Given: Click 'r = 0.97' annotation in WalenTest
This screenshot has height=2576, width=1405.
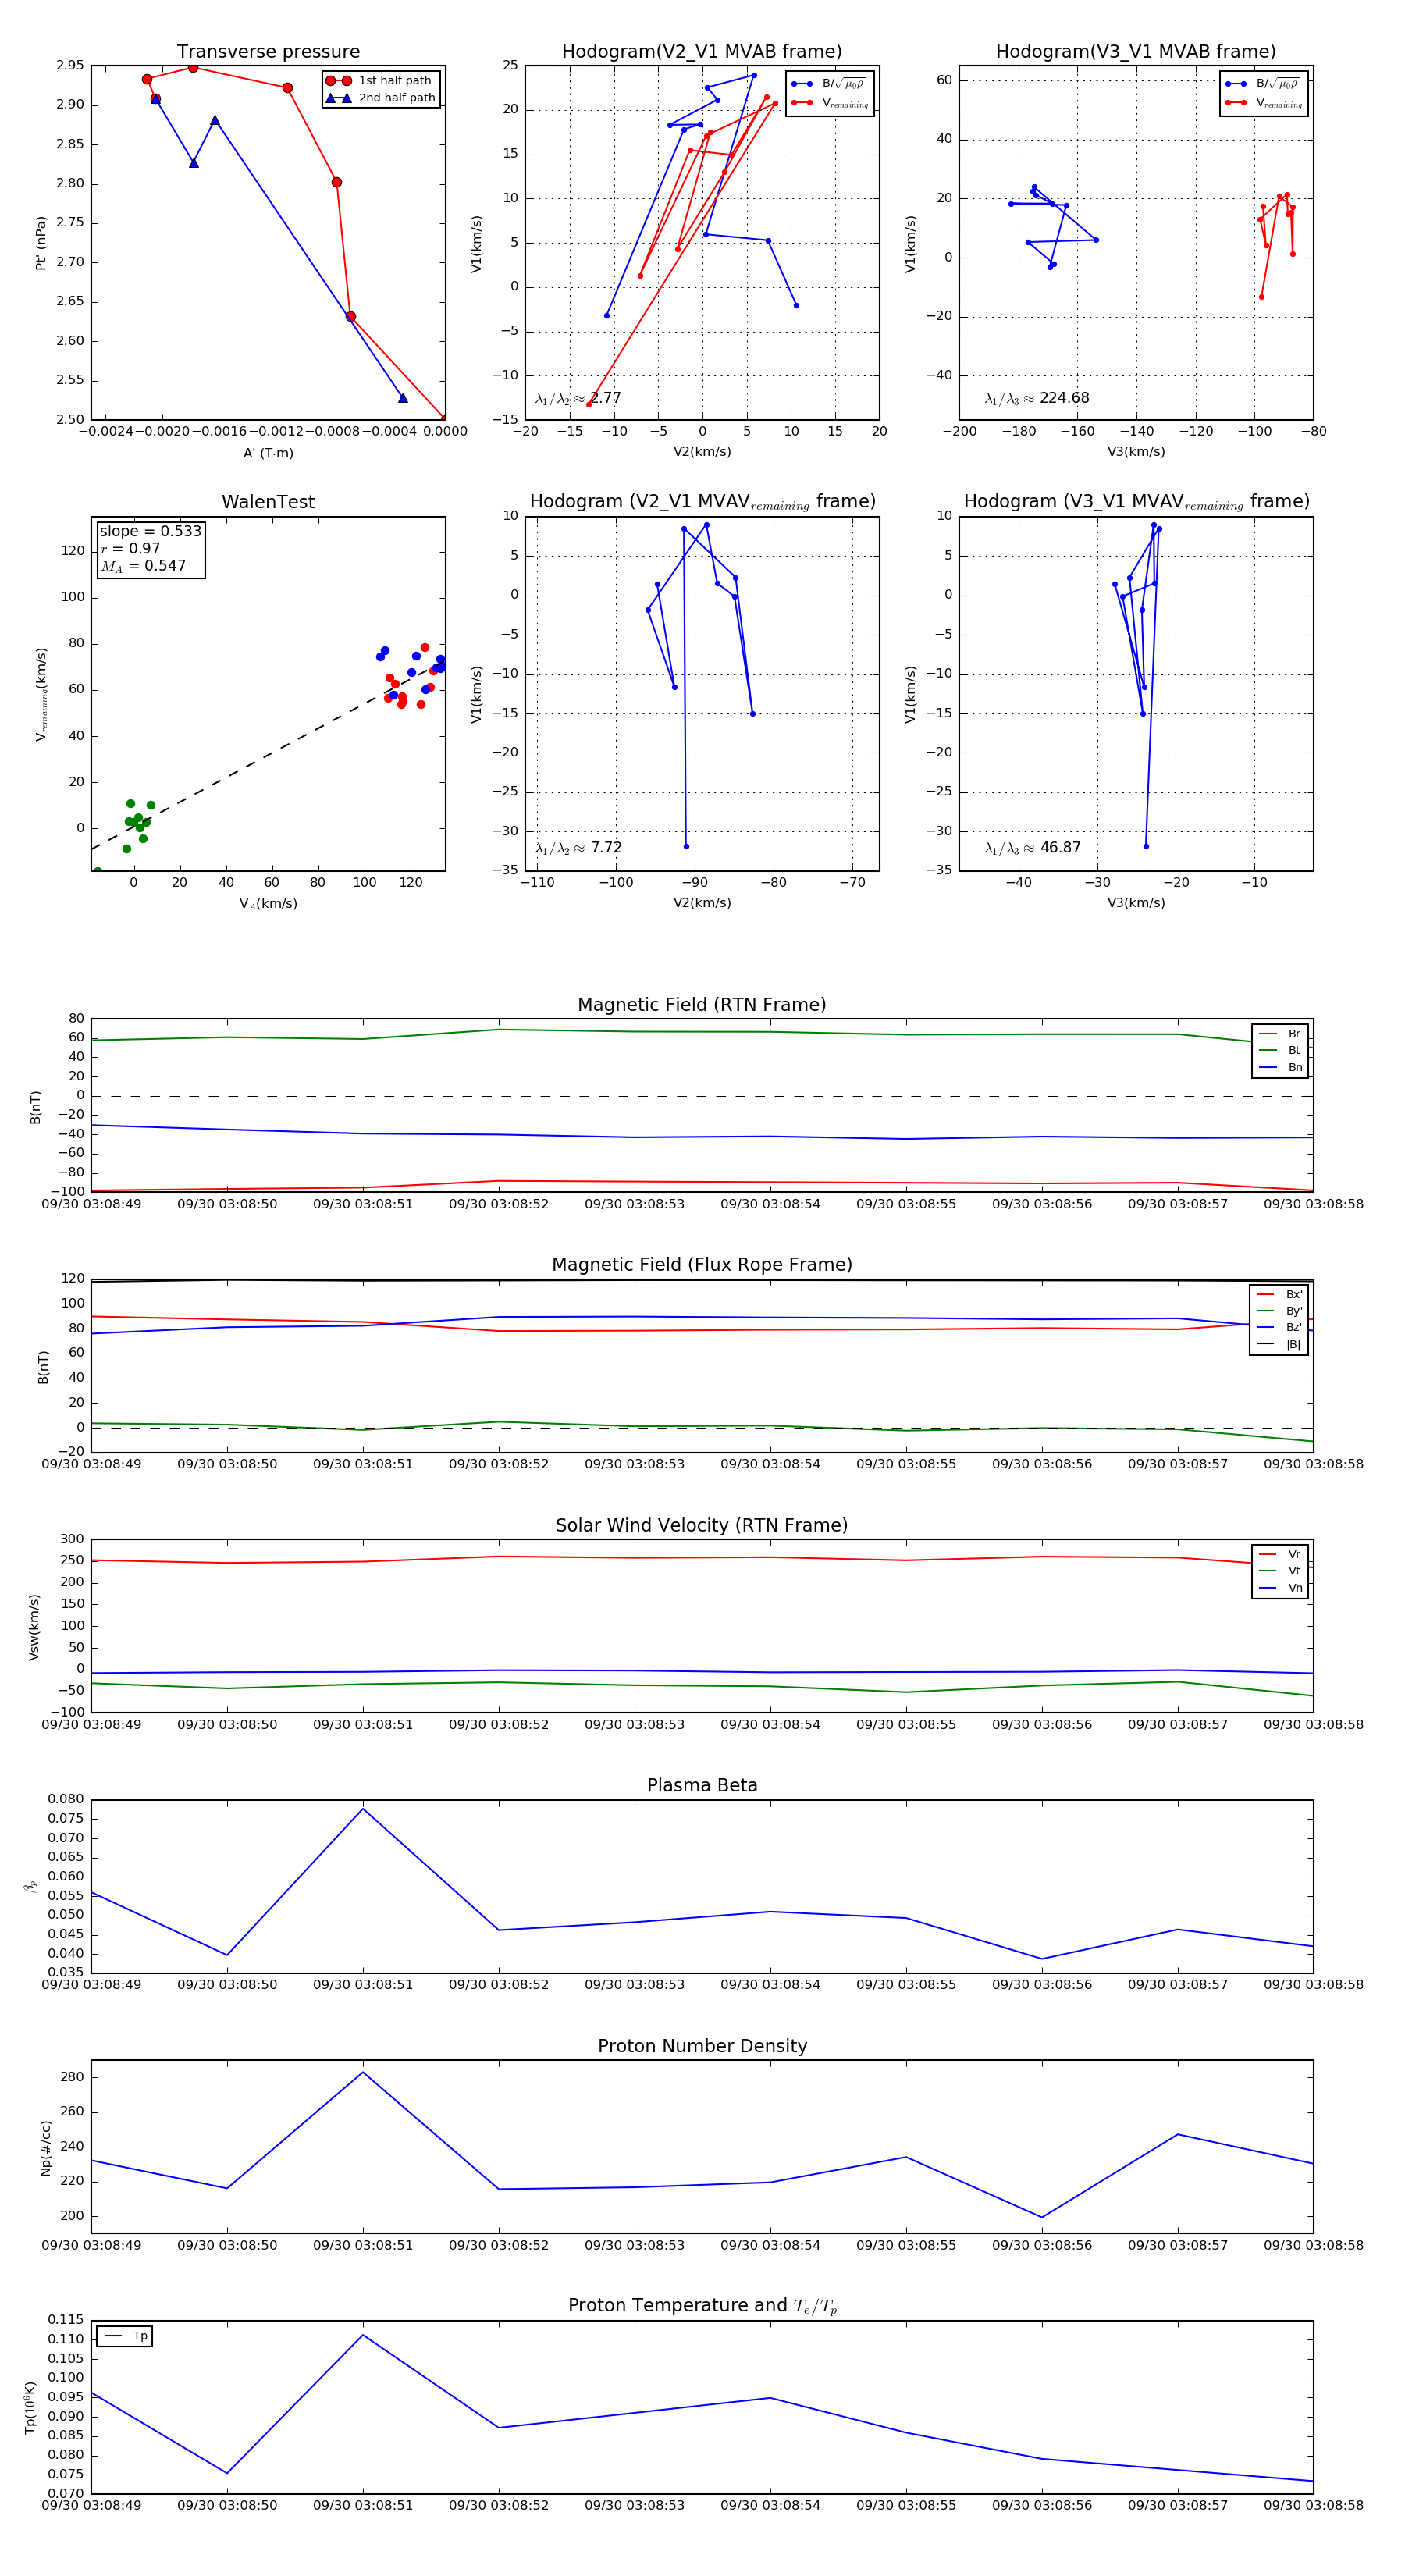Looking at the screenshot, I should point(130,548).
